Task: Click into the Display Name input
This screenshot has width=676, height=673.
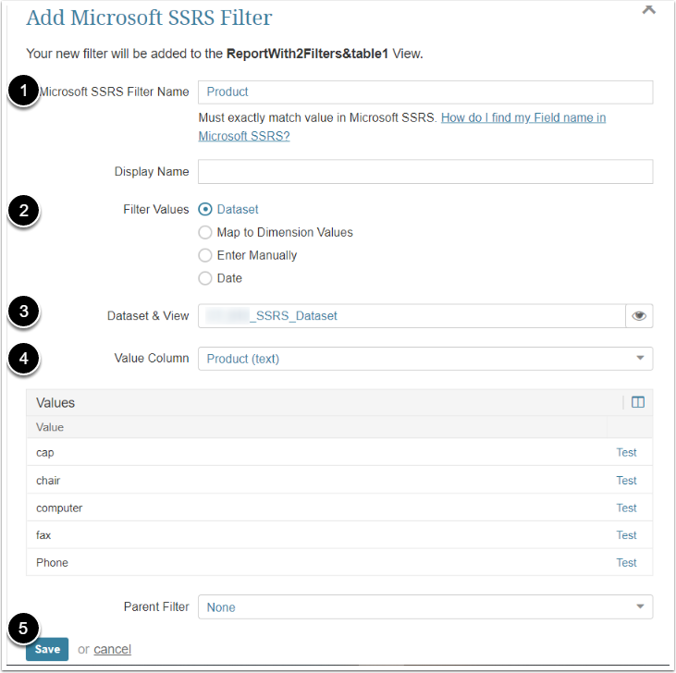Action: point(425,172)
